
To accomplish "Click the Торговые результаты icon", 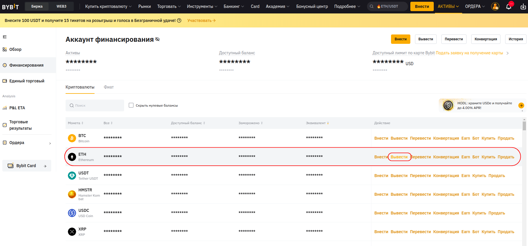I will tap(5, 125).
